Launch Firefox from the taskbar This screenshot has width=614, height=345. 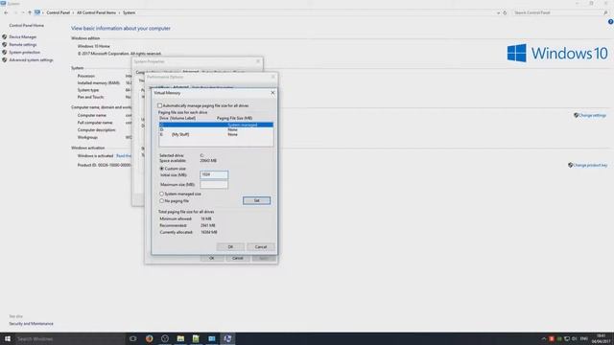[150, 338]
